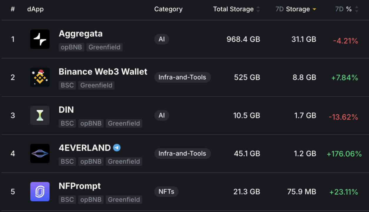Click the BSC tag under Binance Web3 Wallet
This screenshot has width=369, height=212.
[x=67, y=85]
